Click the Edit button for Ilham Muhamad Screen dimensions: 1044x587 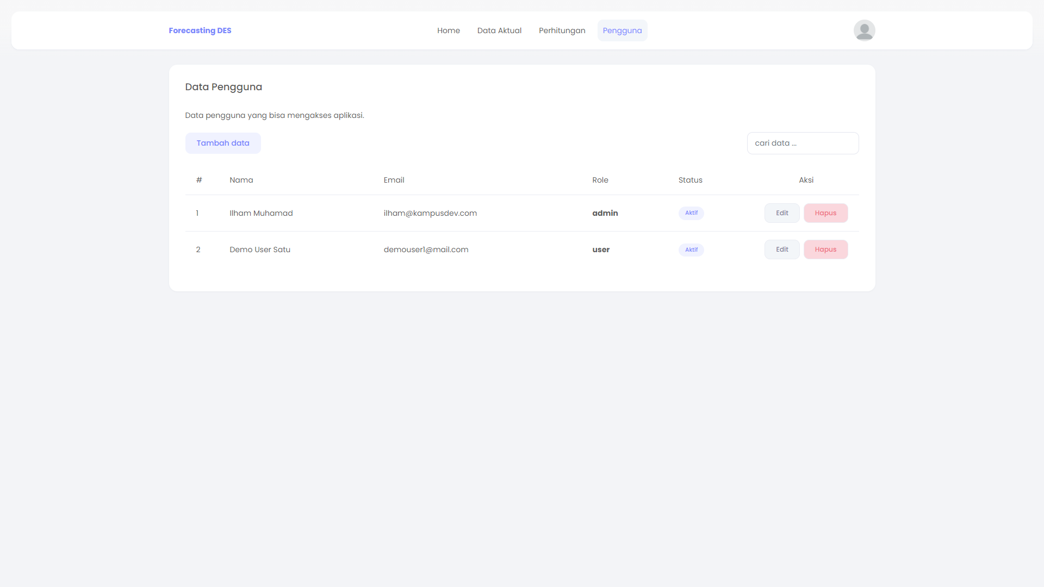pyautogui.click(x=781, y=213)
